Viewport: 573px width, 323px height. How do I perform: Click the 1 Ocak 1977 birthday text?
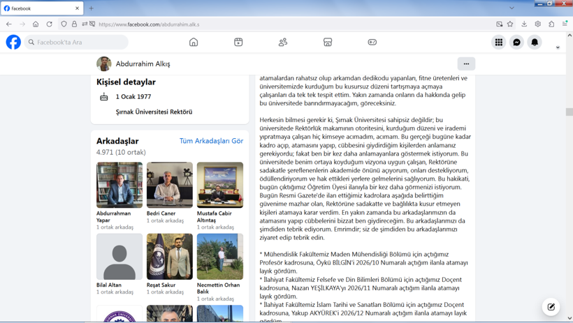coord(133,97)
